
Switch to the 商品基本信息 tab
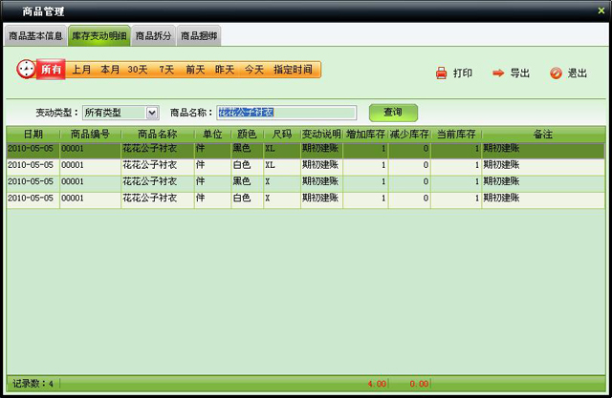(x=36, y=36)
